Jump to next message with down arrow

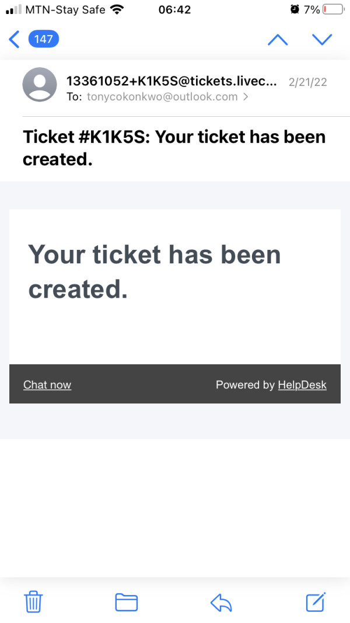click(321, 39)
